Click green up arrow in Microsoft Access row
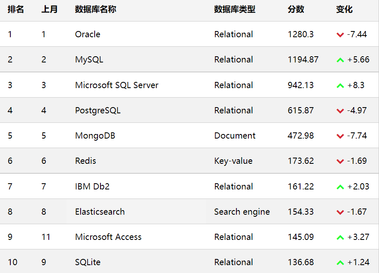Viewport: 379px width, 273px height. 340,237
